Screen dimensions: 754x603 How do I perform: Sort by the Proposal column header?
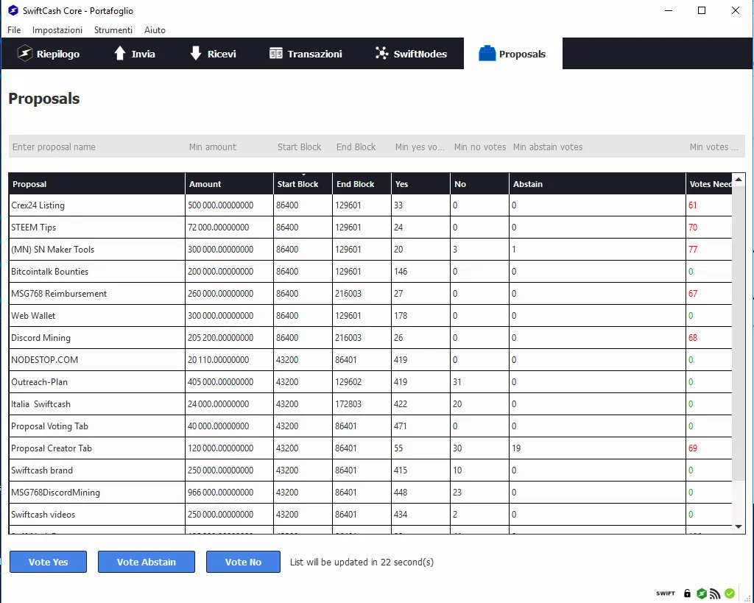(x=96, y=183)
